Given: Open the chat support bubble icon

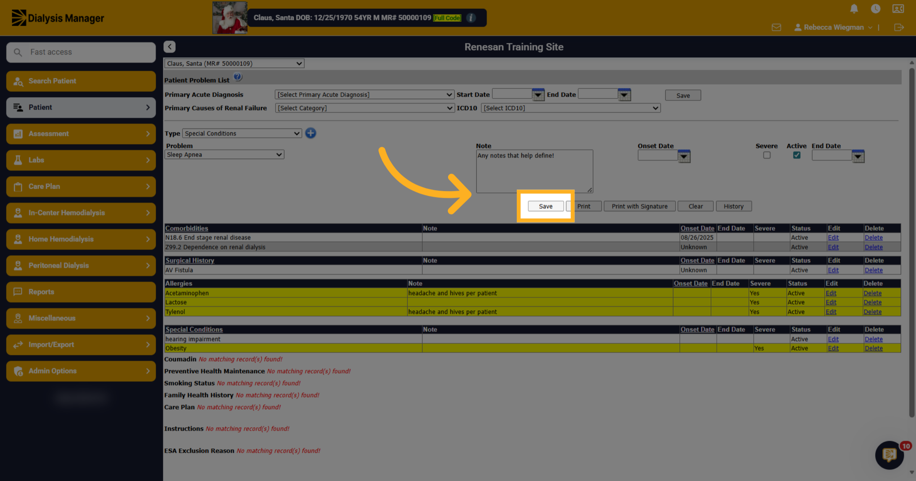Looking at the screenshot, I should 889,455.
